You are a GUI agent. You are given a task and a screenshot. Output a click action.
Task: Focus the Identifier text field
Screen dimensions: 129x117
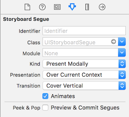pyautogui.click(x=84, y=31)
